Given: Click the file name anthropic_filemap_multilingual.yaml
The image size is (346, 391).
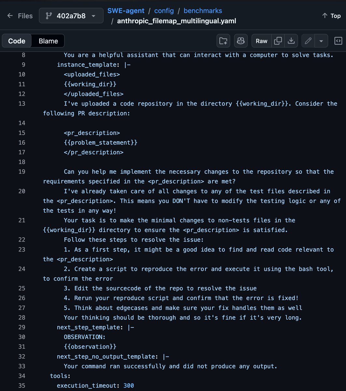Looking at the screenshot, I should click(177, 21).
